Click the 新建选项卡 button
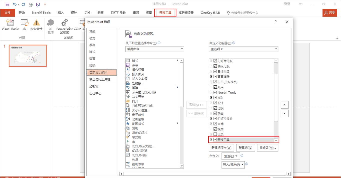Screen dimensions: 341x178 [x=221, y=148]
